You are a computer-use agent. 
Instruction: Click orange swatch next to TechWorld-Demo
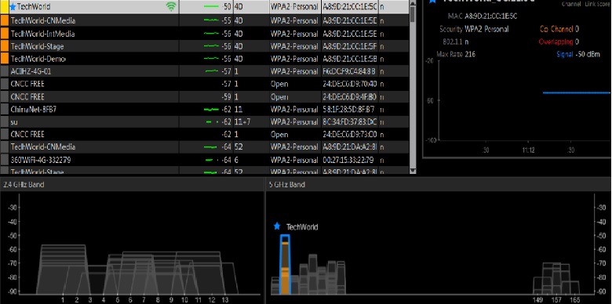click(5, 59)
